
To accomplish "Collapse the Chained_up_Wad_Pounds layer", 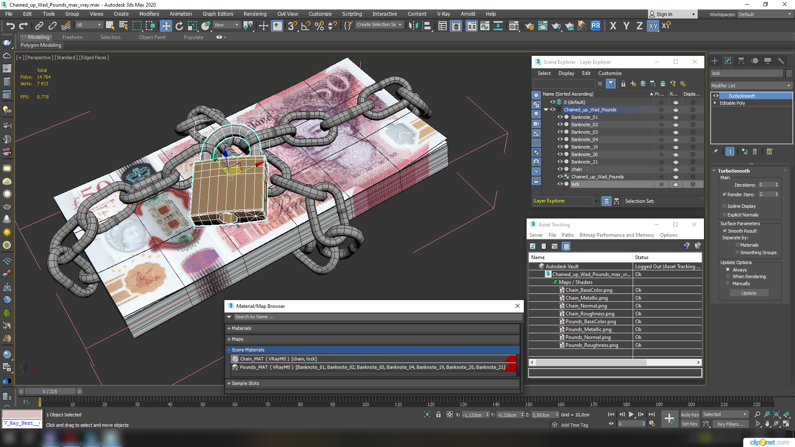I will [x=546, y=110].
